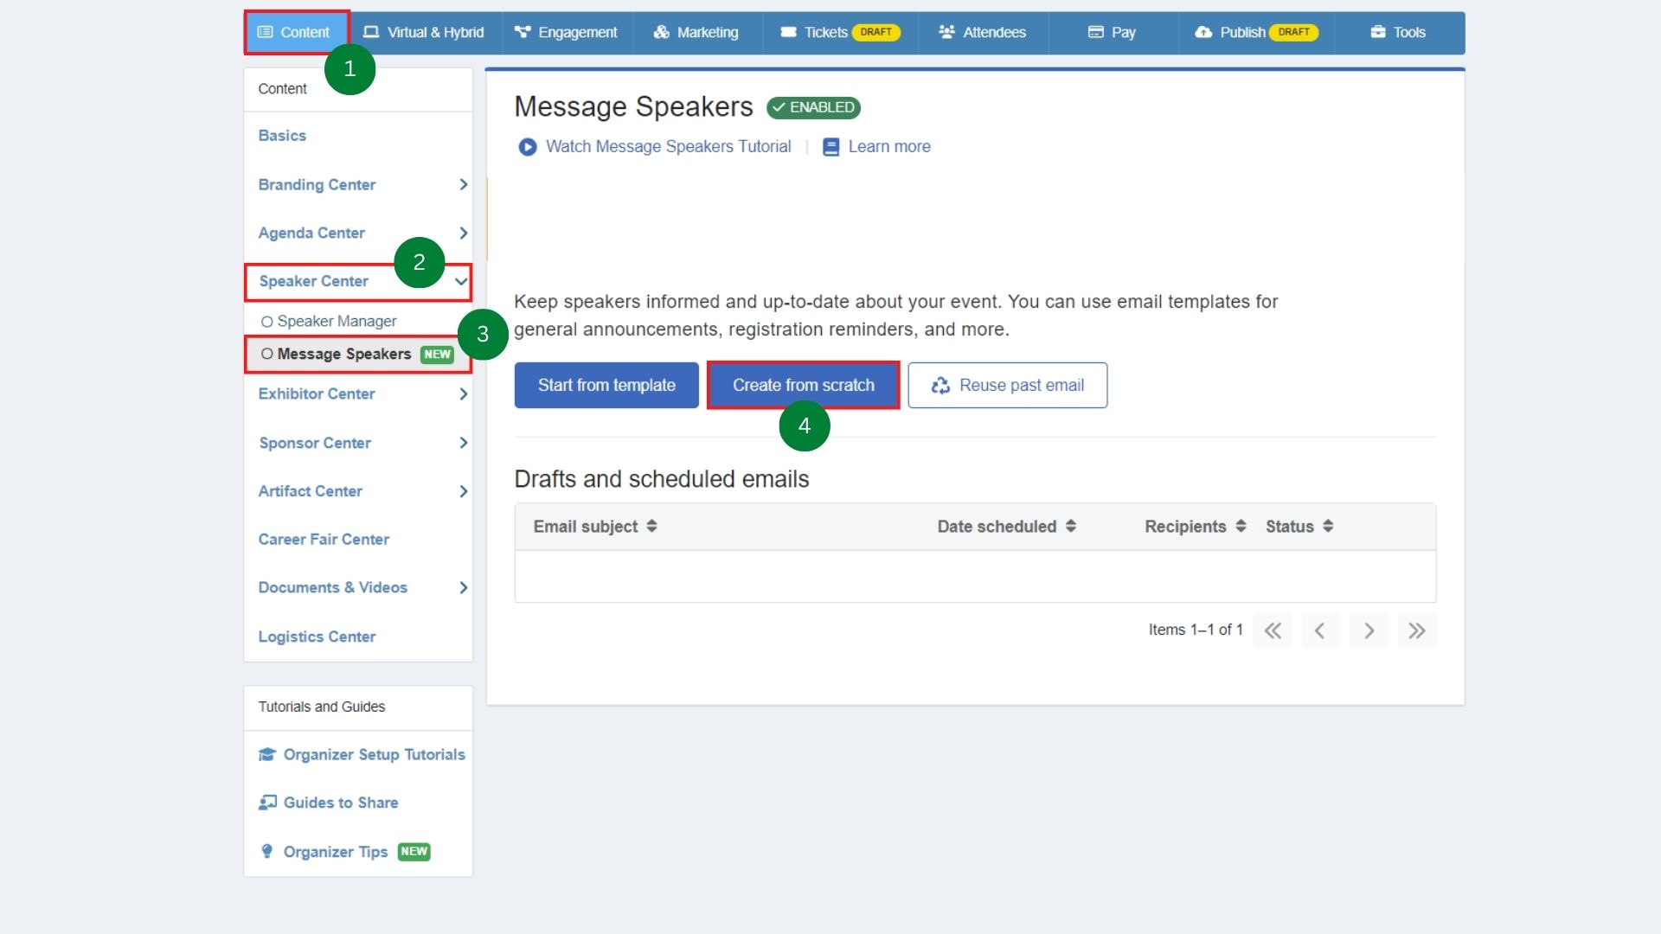Image resolution: width=1661 pixels, height=934 pixels.
Task: Open Learn more via the book icon
Action: pos(831,147)
